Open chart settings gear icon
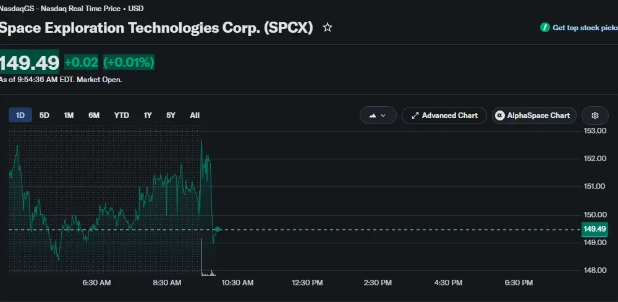618x302 pixels. point(595,115)
